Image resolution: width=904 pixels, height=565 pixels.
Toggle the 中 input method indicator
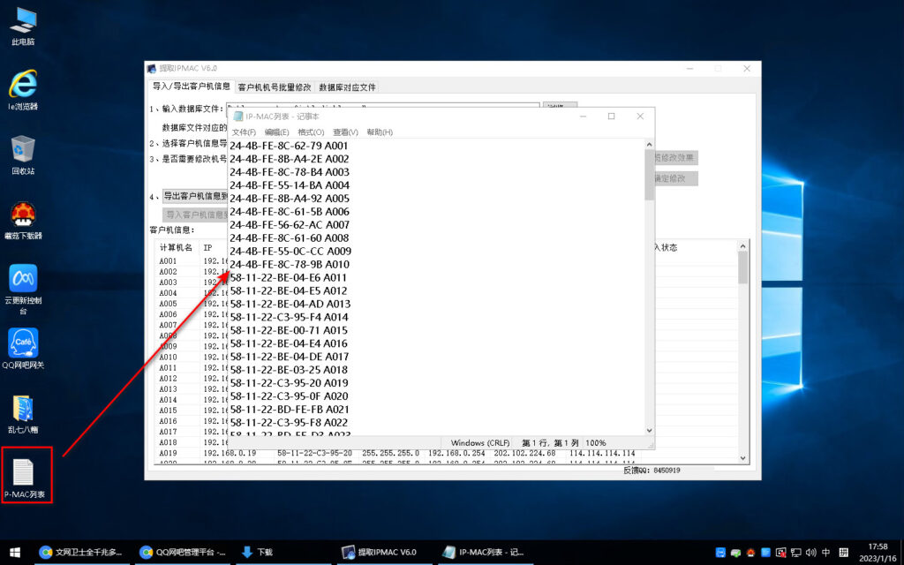pyautogui.click(x=826, y=554)
